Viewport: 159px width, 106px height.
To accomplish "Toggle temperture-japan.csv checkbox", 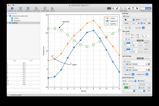I will point(10,16).
